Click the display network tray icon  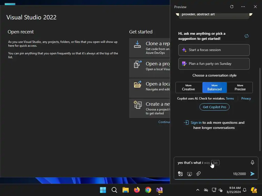(x=214, y=190)
